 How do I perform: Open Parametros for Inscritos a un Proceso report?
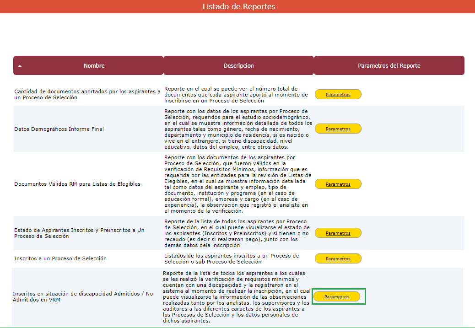(338, 259)
